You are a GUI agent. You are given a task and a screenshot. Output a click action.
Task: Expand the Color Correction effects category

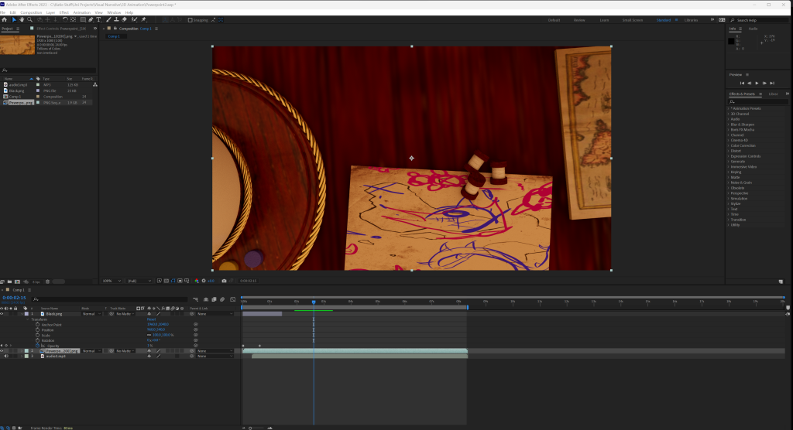[x=744, y=145]
